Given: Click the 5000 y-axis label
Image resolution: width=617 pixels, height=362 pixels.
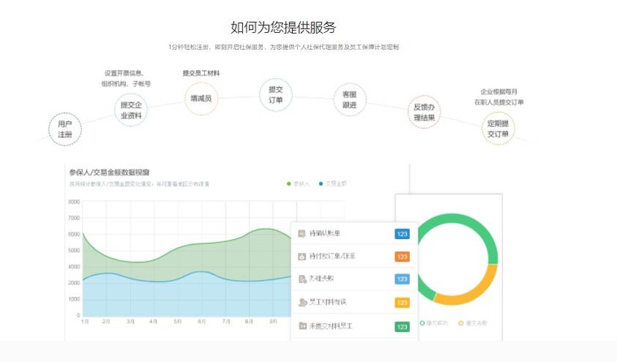Looking at the screenshot, I should pos(74,250).
